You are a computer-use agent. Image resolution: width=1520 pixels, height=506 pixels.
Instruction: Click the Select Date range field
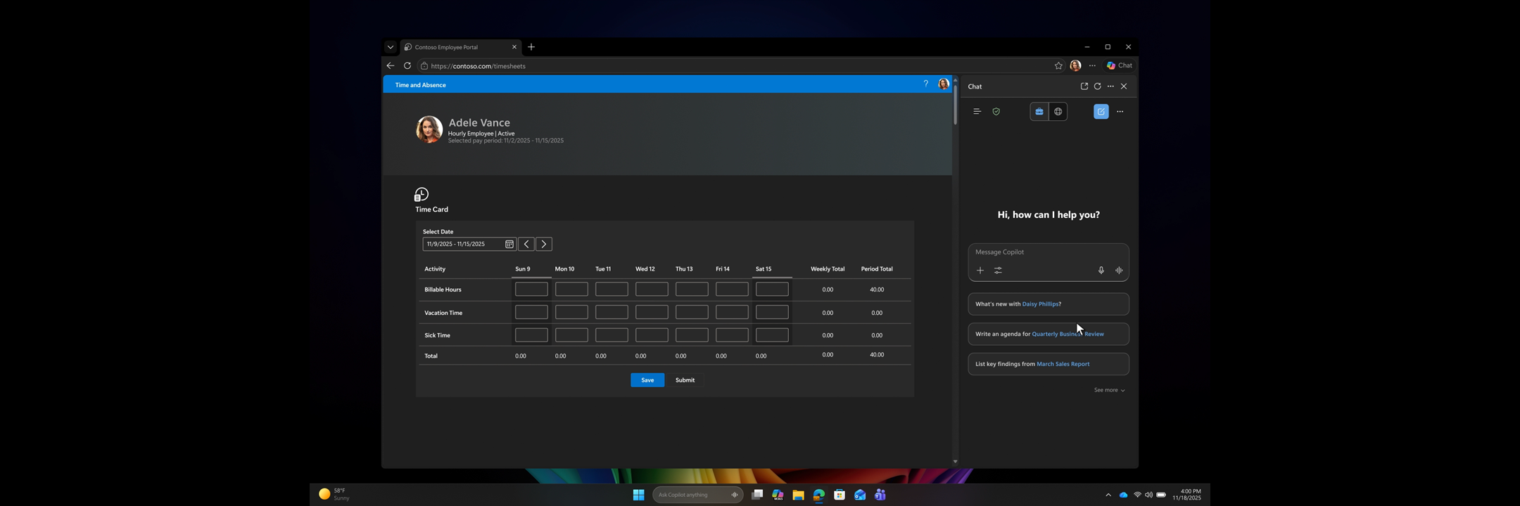coord(469,244)
